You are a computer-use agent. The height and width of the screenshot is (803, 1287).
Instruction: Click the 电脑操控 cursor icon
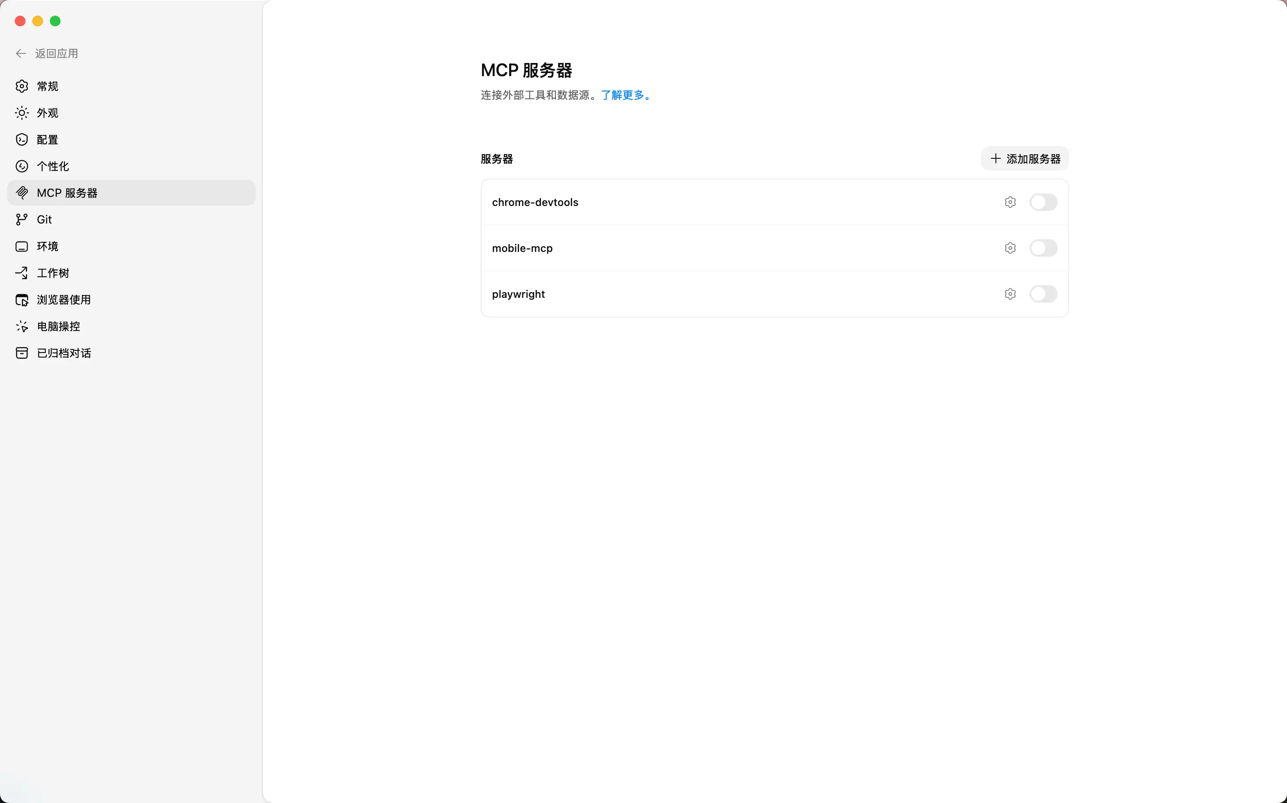tap(22, 326)
